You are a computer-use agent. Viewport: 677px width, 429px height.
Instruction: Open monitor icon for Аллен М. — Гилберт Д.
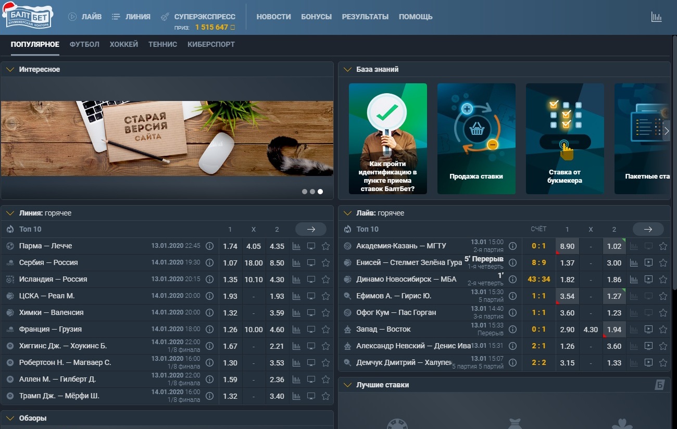coord(311,379)
